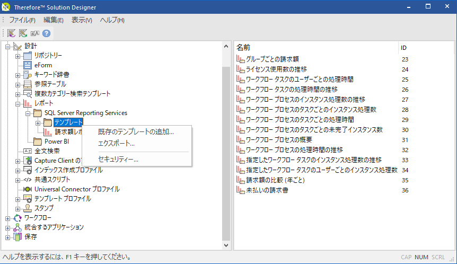Viewport: 457px width, 264px height.
Task: Click the スタンプ stamp icon
Action: click(28, 208)
